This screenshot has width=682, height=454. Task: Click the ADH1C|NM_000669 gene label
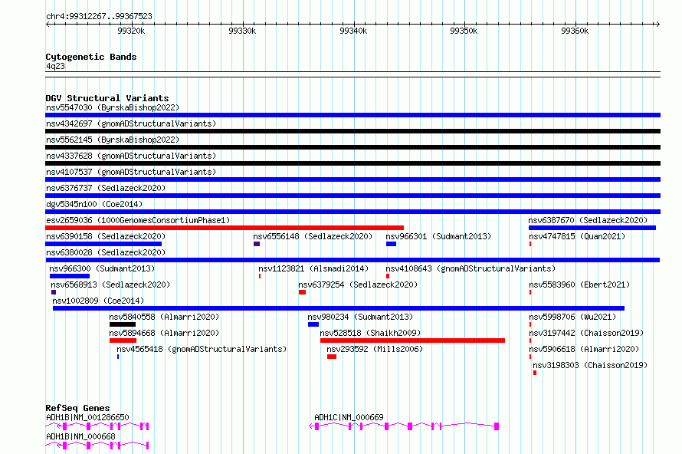(x=349, y=417)
